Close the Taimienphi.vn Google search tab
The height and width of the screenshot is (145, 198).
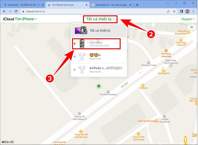[130, 5]
